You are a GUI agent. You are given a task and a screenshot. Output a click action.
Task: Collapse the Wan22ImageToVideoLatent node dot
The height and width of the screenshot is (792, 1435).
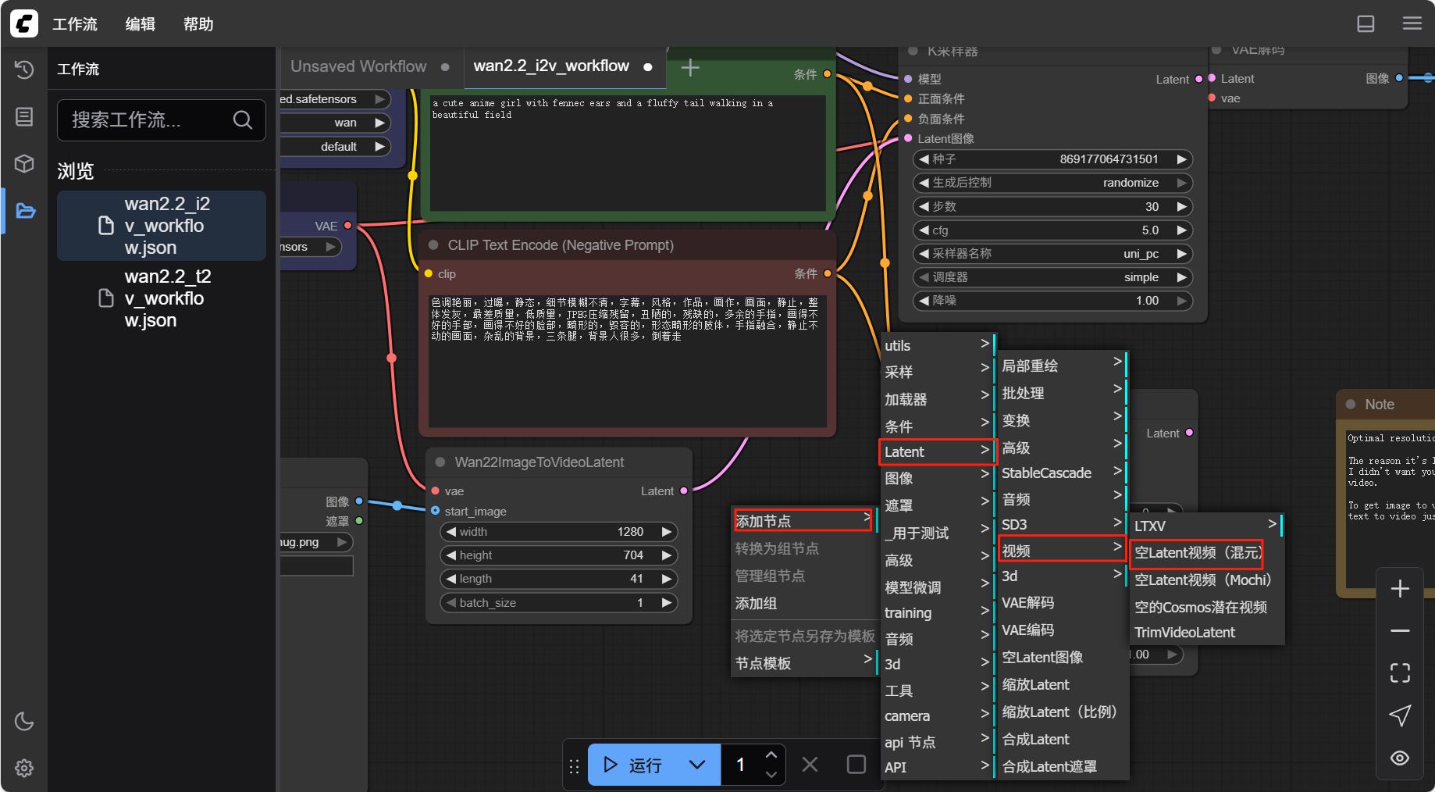click(440, 462)
